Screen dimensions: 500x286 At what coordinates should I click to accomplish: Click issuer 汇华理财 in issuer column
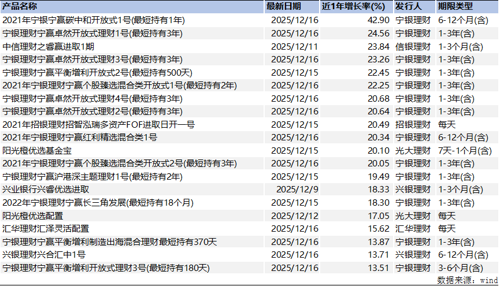pyautogui.click(x=413, y=229)
